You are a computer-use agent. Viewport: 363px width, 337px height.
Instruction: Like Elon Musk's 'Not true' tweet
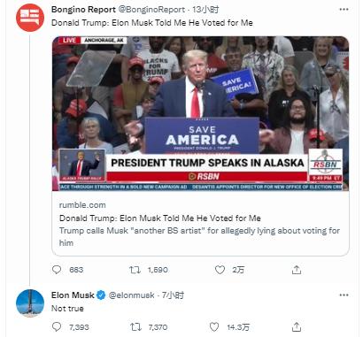[x=214, y=326]
